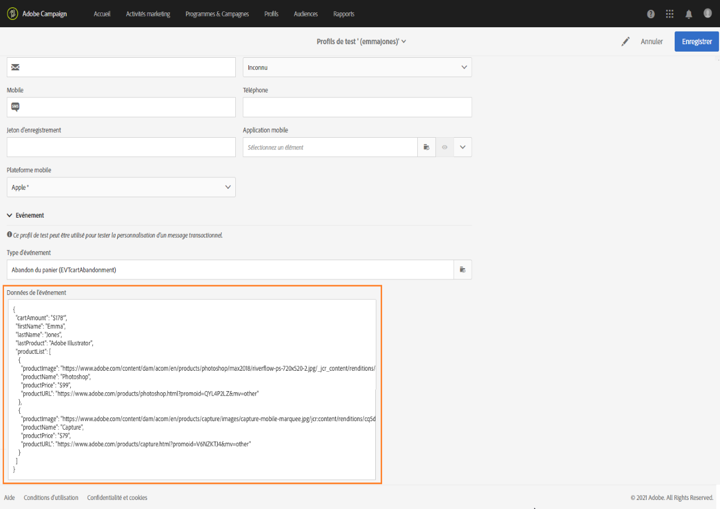Click into the Mobile input field
Viewport: 720px width, 509px height.
[x=121, y=107]
